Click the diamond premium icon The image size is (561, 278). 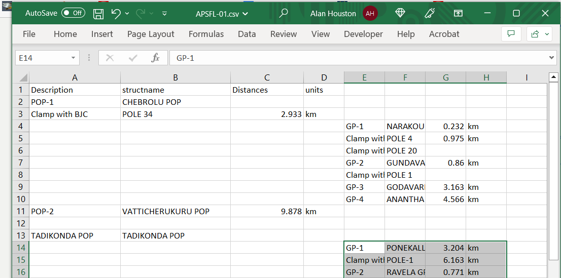[400, 14]
